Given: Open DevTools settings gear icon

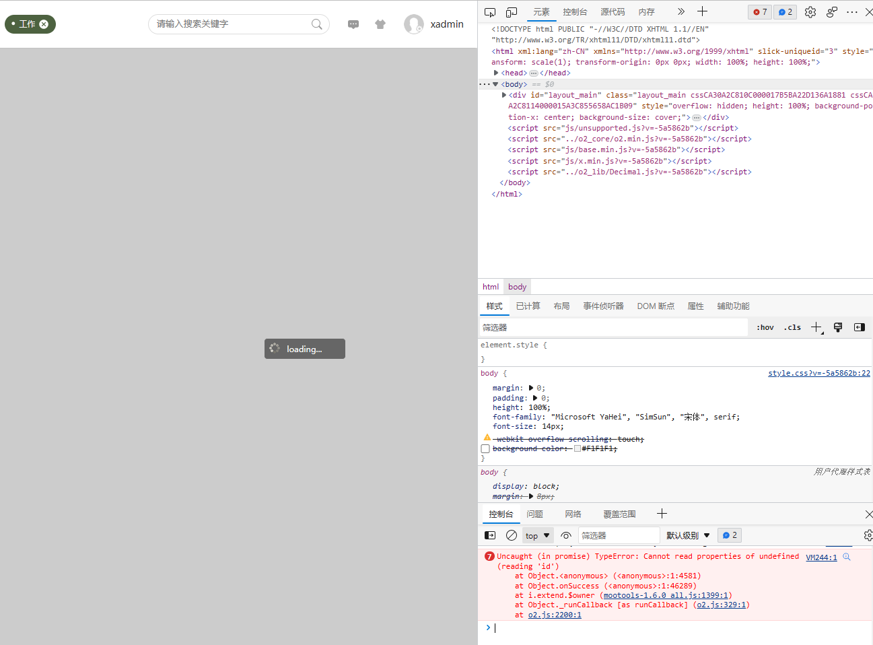Looking at the screenshot, I should (810, 12).
